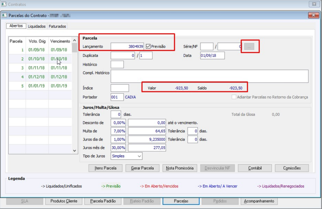The height and width of the screenshot is (209, 322).
Task: Uncheck the Previsão checkbox
Action: [148, 46]
